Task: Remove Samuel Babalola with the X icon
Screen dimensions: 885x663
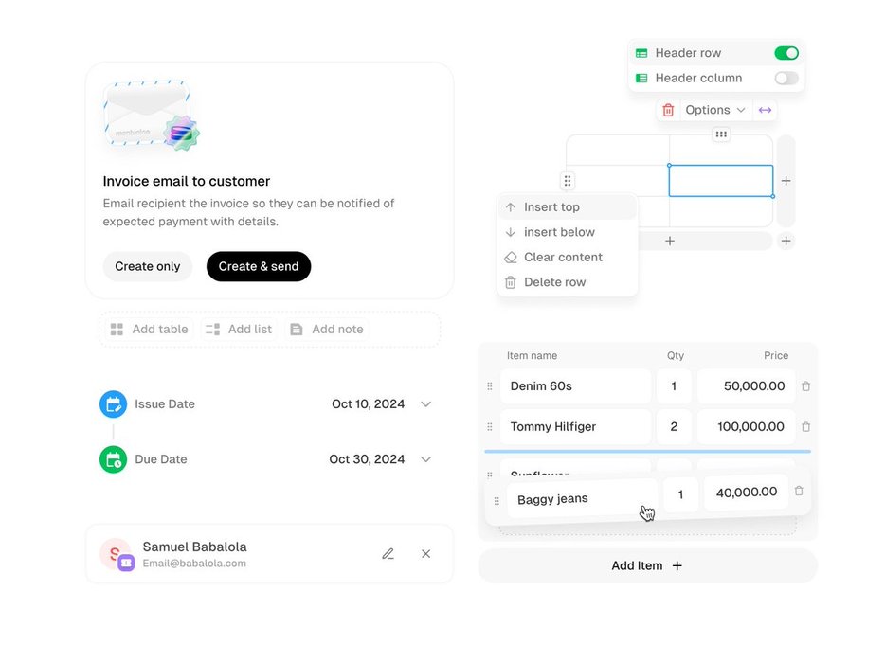Action: point(426,554)
